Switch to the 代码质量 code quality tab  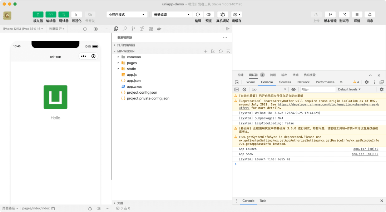coord(310,75)
